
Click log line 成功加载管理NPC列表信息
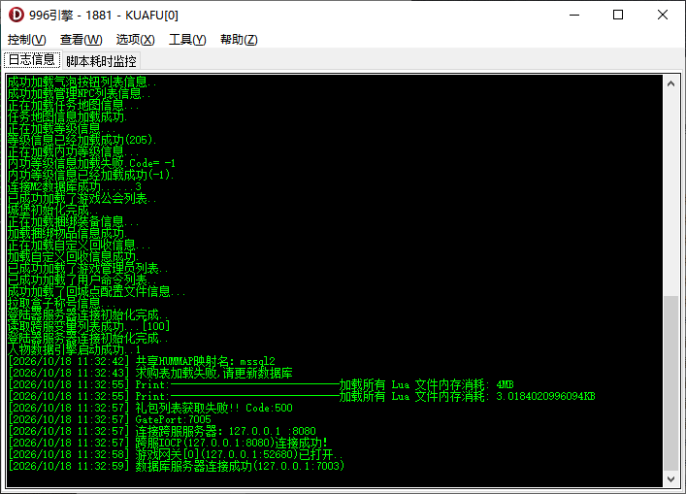click(x=80, y=93)
